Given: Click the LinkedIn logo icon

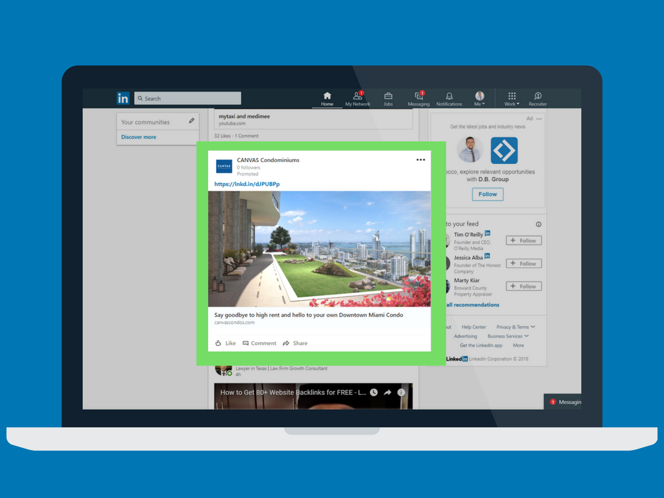Looking at the screenshot, I should 123,99.
